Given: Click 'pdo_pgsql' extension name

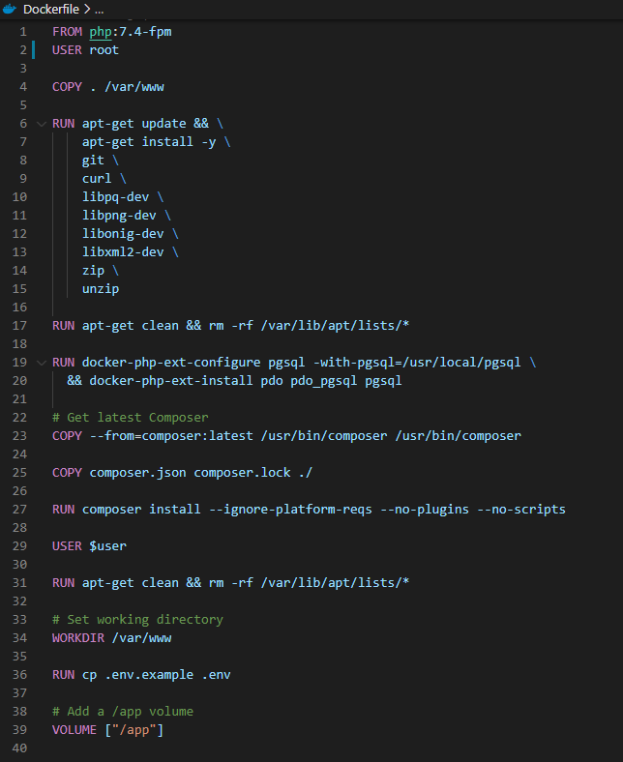Looking at the screenshot, I should pos(324,381).
